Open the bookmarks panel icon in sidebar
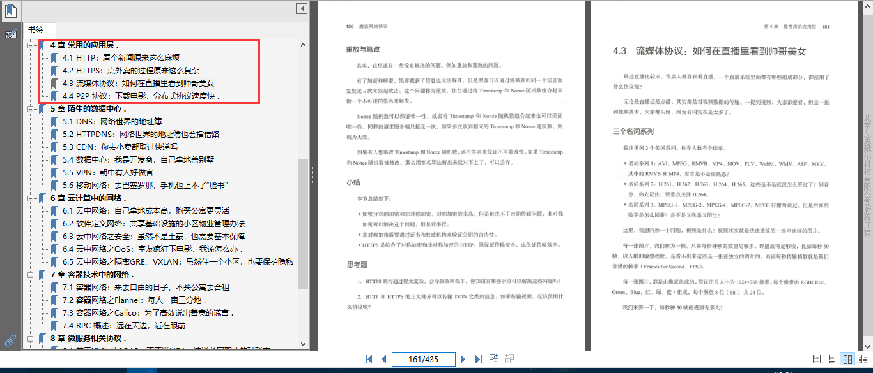 point(10,10)
